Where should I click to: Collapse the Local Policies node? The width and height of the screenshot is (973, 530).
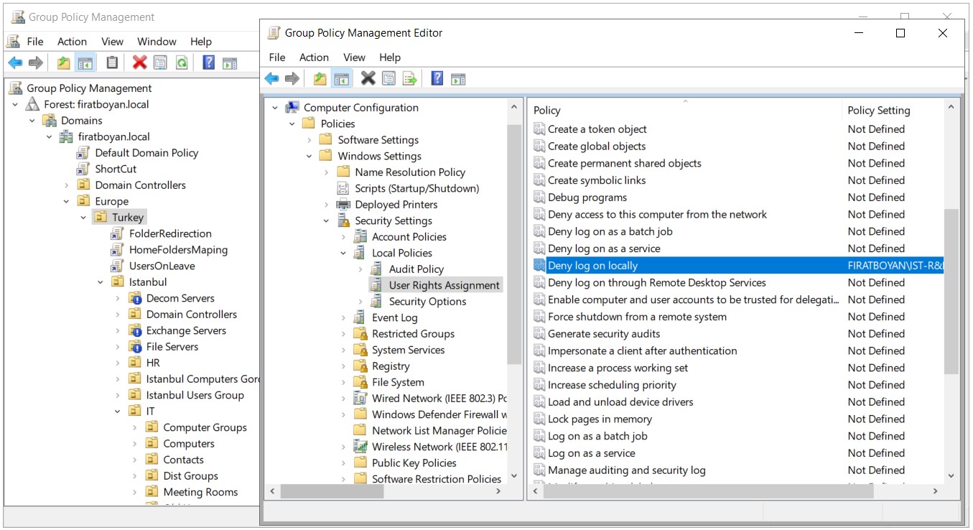343,254
